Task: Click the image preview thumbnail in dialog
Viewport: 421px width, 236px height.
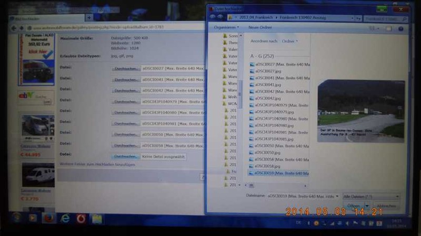Action: pyautogui.click(x=361, y=110)
